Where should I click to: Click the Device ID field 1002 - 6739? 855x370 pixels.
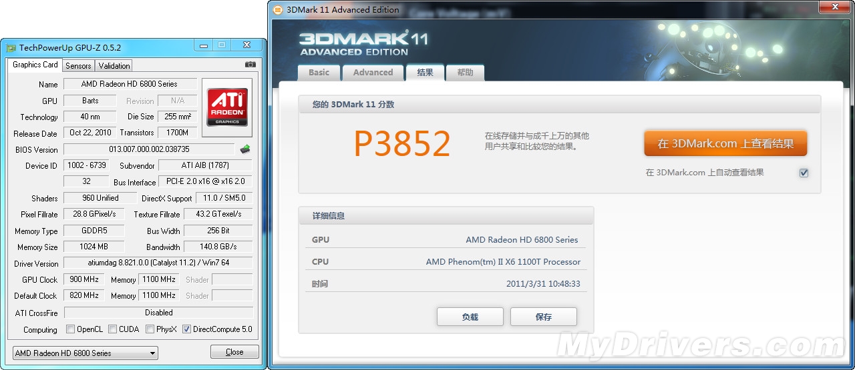click(85, 165)
